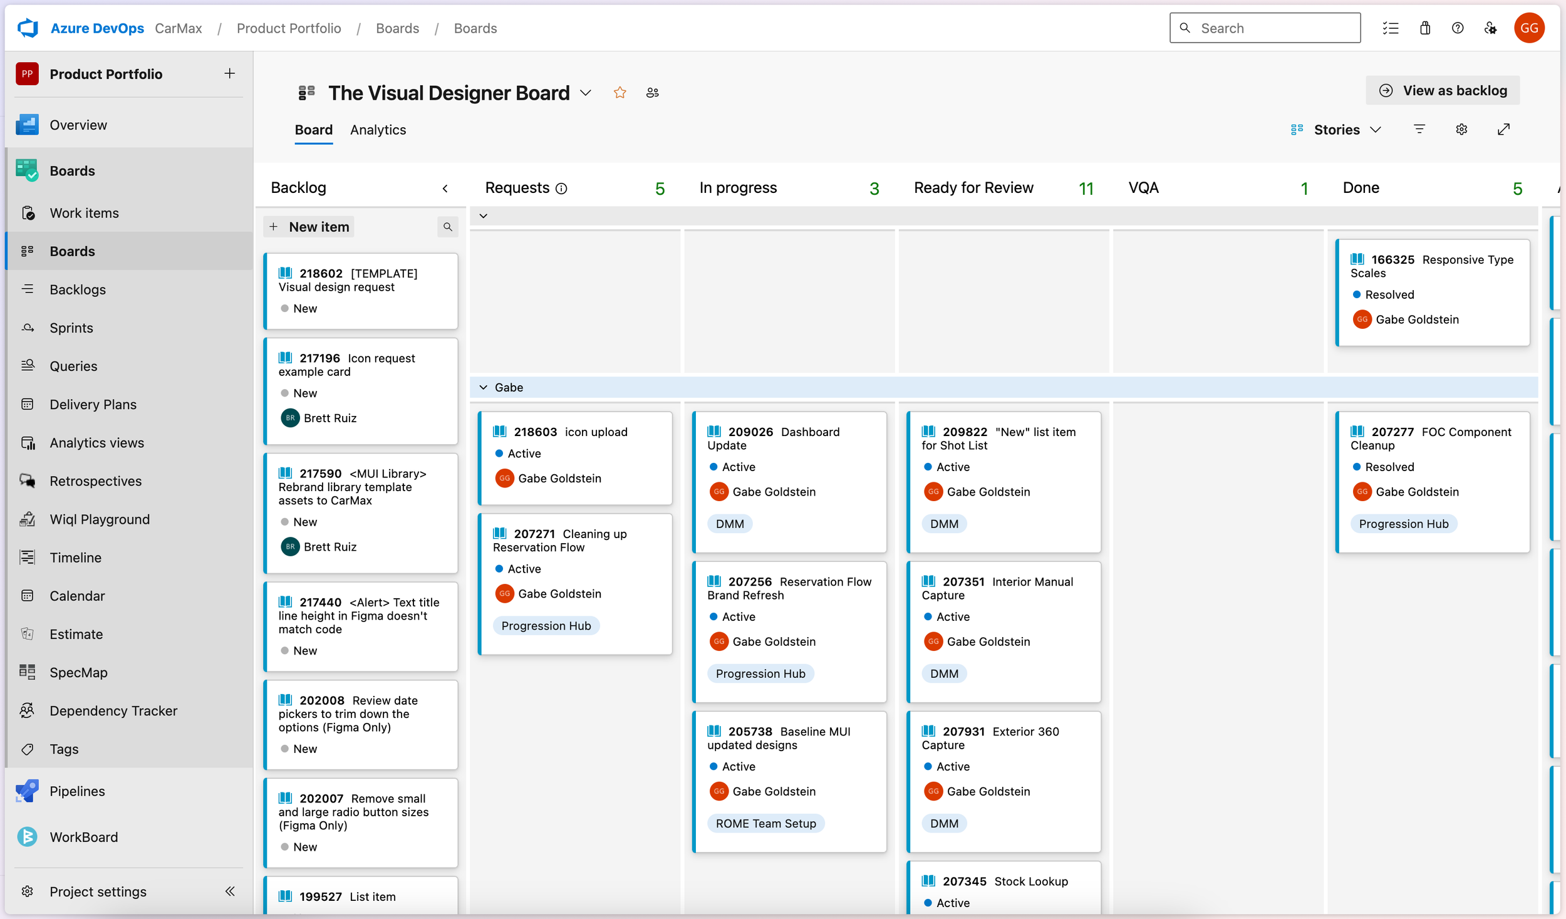Collapse the Gabe swimlane
This screenshot has width=1566, height=919.
pyautogui.click(x=483, y=387)
